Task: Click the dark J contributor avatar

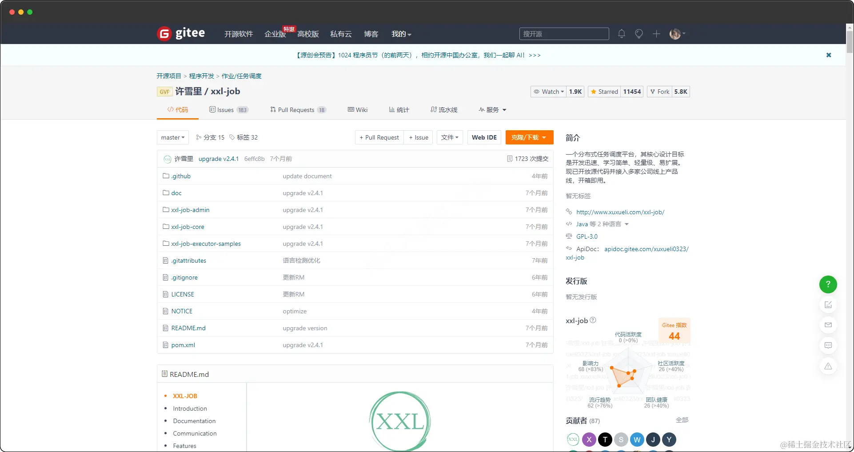Action: [653, 440]
